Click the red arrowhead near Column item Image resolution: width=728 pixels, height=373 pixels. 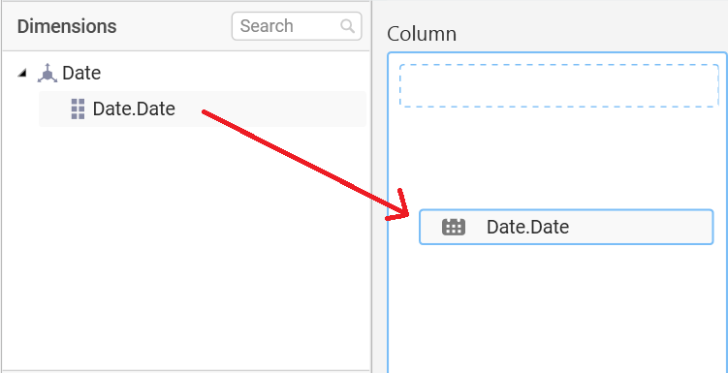pos(398,206)
